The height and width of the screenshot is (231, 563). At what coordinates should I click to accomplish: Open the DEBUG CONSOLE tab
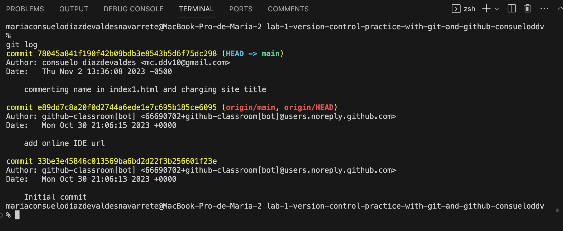[133, 9]
